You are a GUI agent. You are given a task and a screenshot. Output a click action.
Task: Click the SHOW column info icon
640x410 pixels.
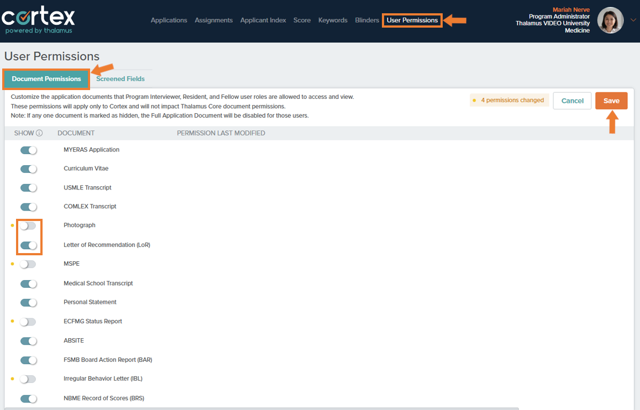(39, 133)
